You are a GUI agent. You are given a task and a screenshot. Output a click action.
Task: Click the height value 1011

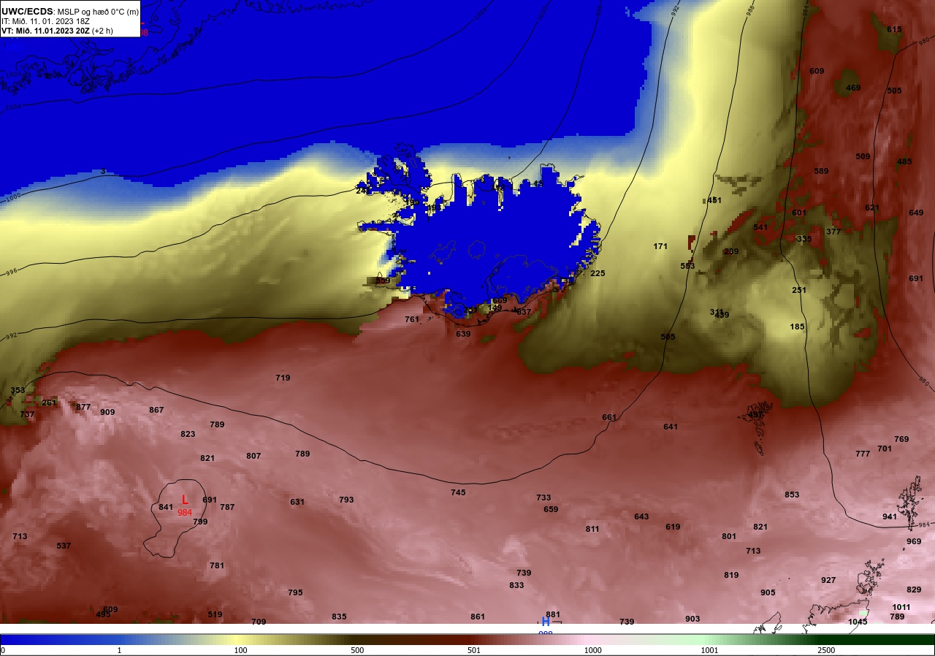click(x=901, y=607)
